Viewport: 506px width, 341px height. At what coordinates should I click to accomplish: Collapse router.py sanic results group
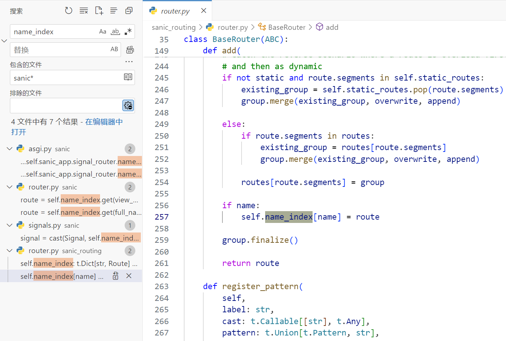pos(10,187)
